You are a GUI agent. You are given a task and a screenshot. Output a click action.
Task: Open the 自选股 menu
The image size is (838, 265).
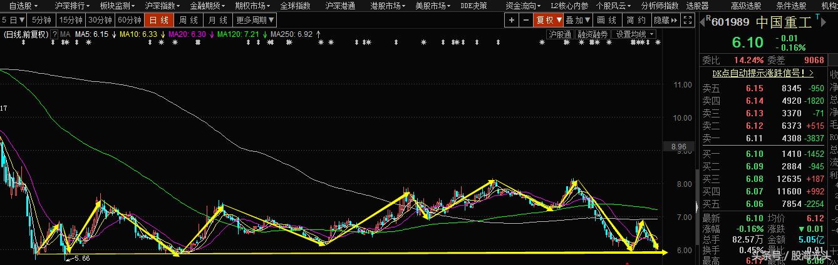point(23,6)
